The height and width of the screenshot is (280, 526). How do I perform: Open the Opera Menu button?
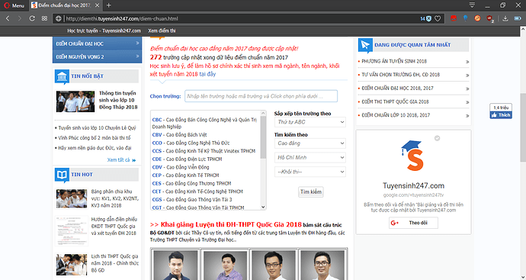pos(14,5)
